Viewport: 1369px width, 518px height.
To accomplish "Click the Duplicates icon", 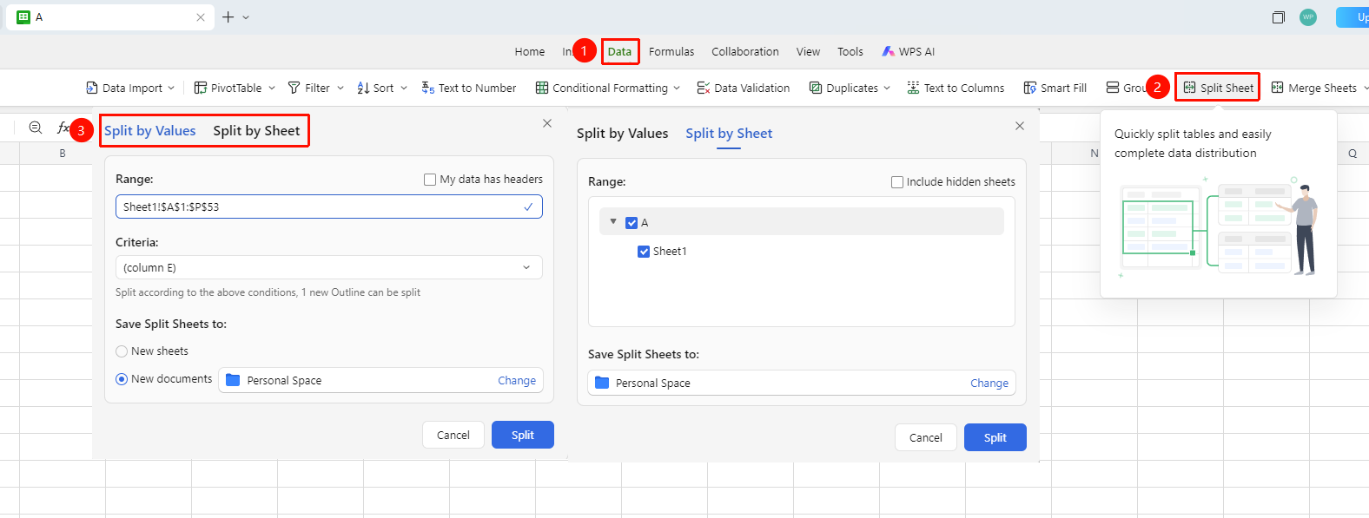I will click(816, 88).
